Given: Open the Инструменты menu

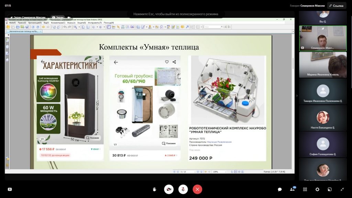Looking at the screenshot, I should (x=95, y=23).
